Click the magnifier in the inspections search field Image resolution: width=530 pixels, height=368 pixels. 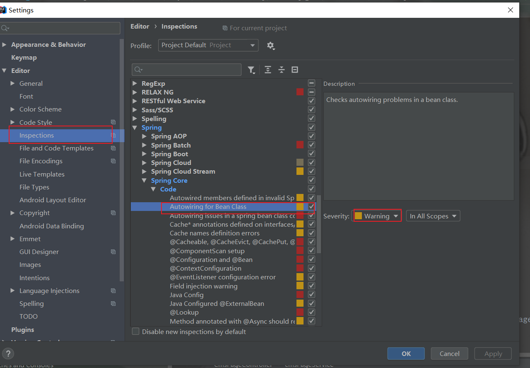click(x=137, y=70)
